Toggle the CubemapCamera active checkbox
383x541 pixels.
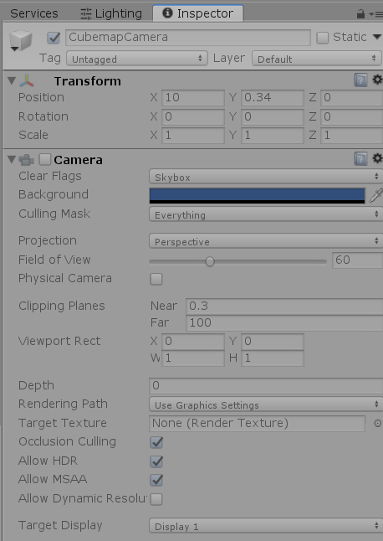(x=54, y=38)
